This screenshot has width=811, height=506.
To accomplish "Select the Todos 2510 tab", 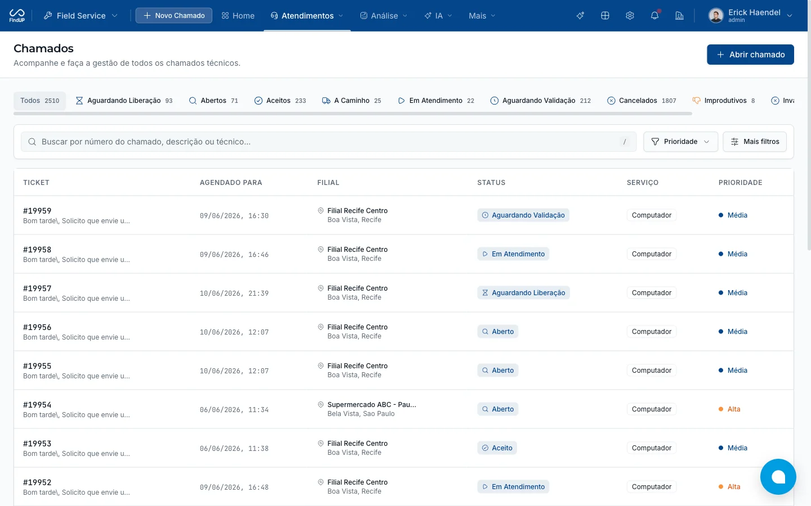I will [39, 101].
